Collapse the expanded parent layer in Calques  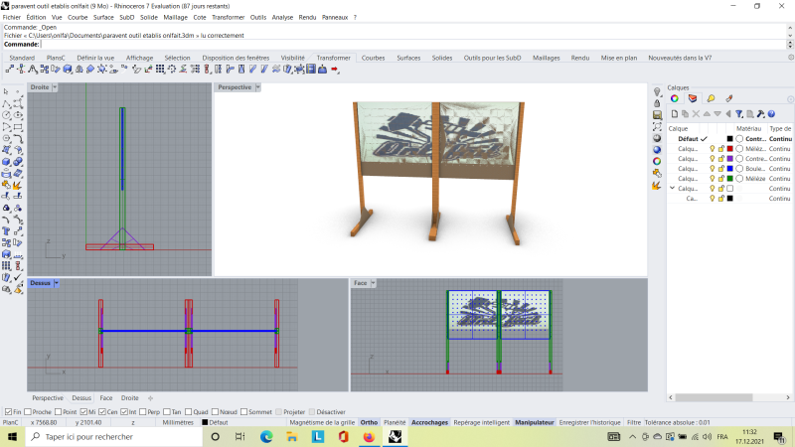point(672,188)
